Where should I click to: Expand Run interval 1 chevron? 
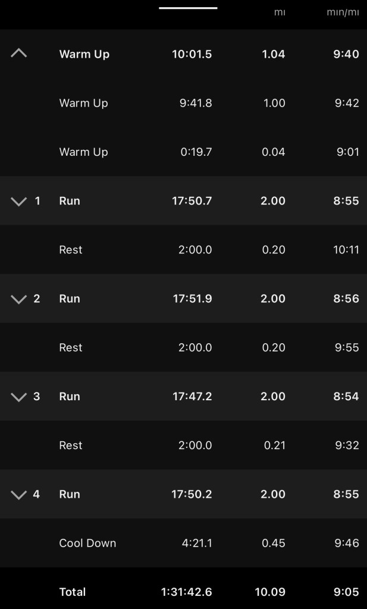tap(19, 201)
